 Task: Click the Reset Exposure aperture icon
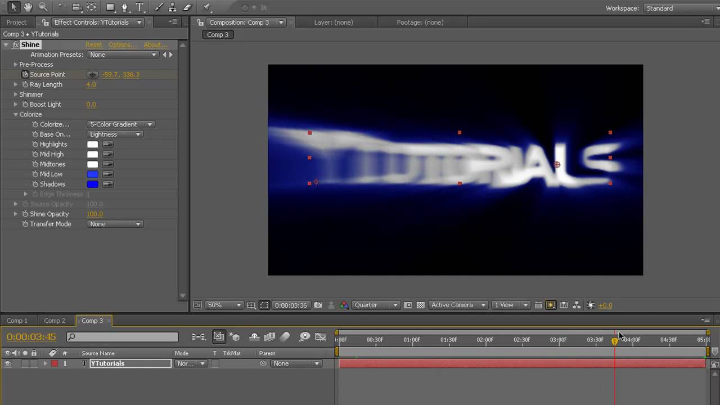pyautogui.click(x=591, y=305)
